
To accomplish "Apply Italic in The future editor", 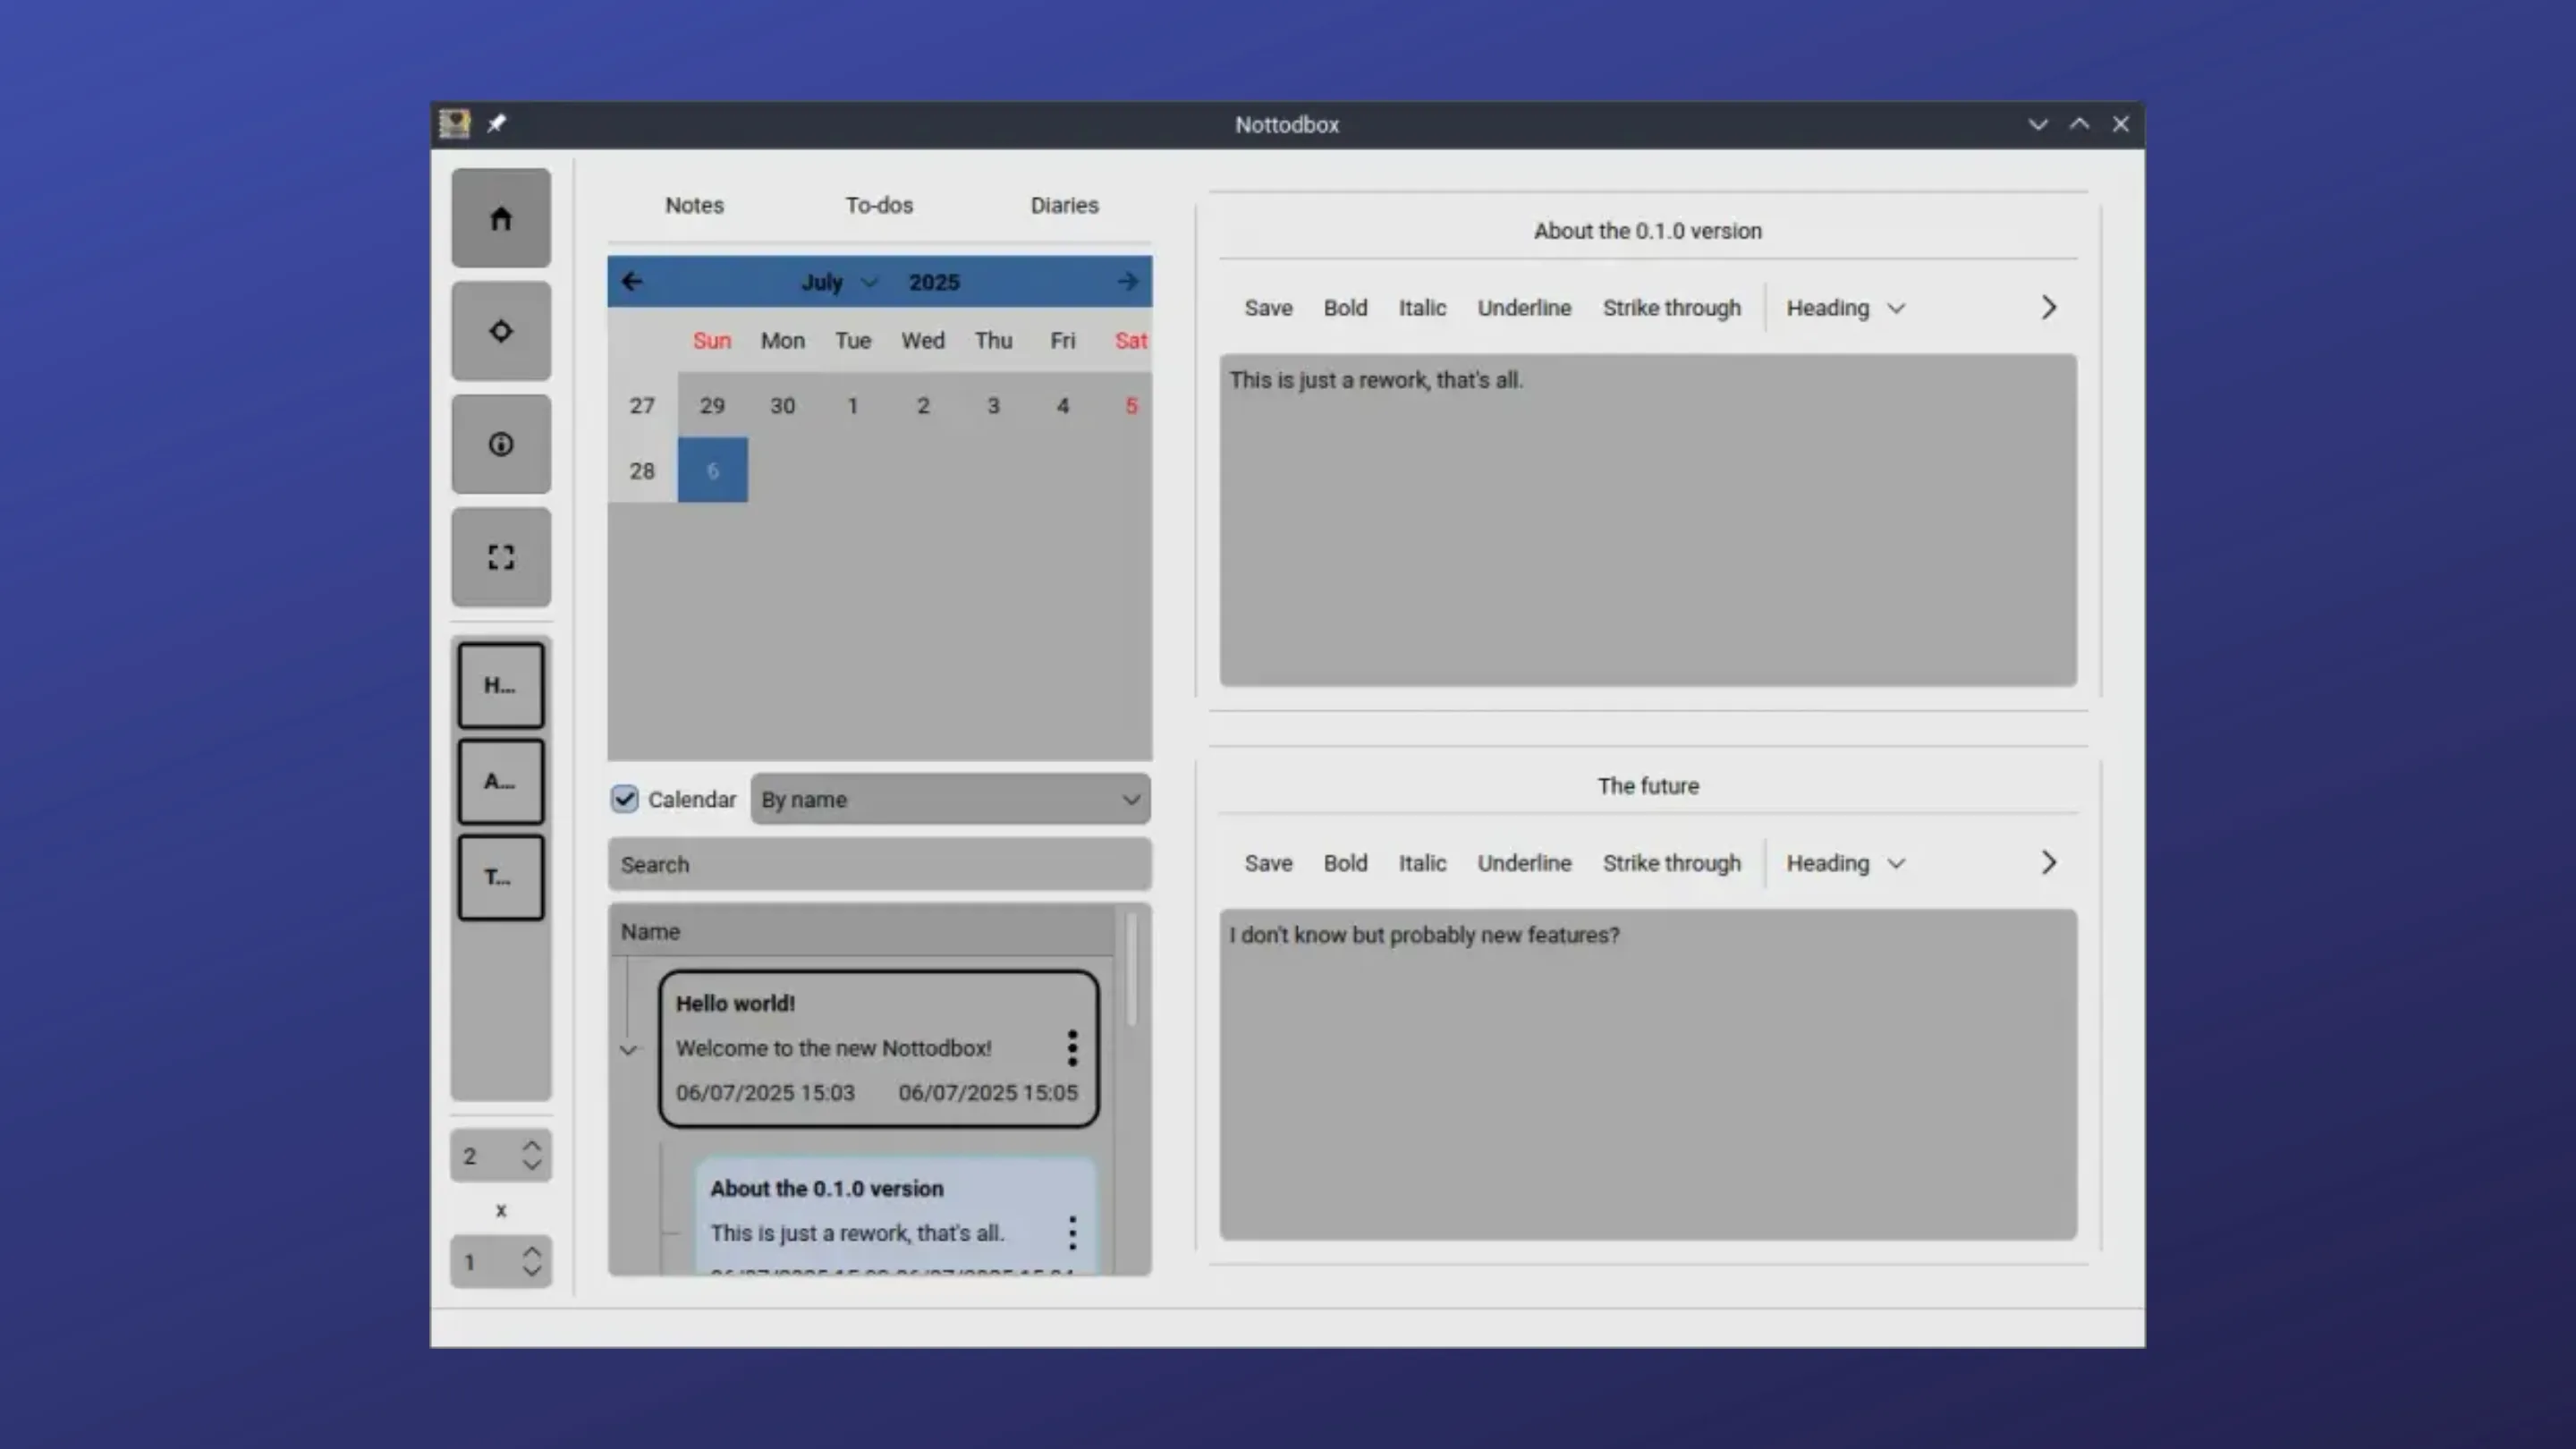I will [1422, 863].
